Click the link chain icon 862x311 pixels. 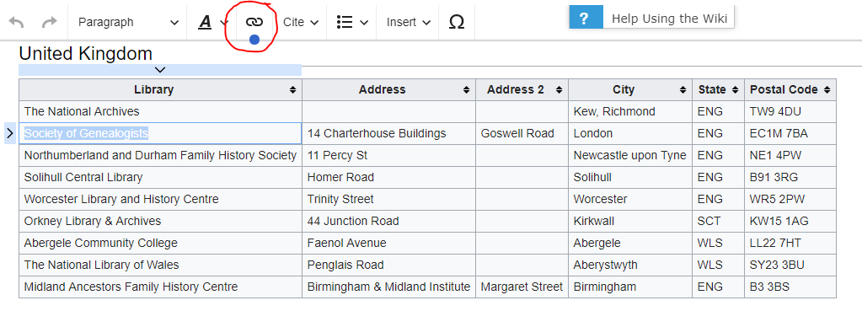(254, 22)
